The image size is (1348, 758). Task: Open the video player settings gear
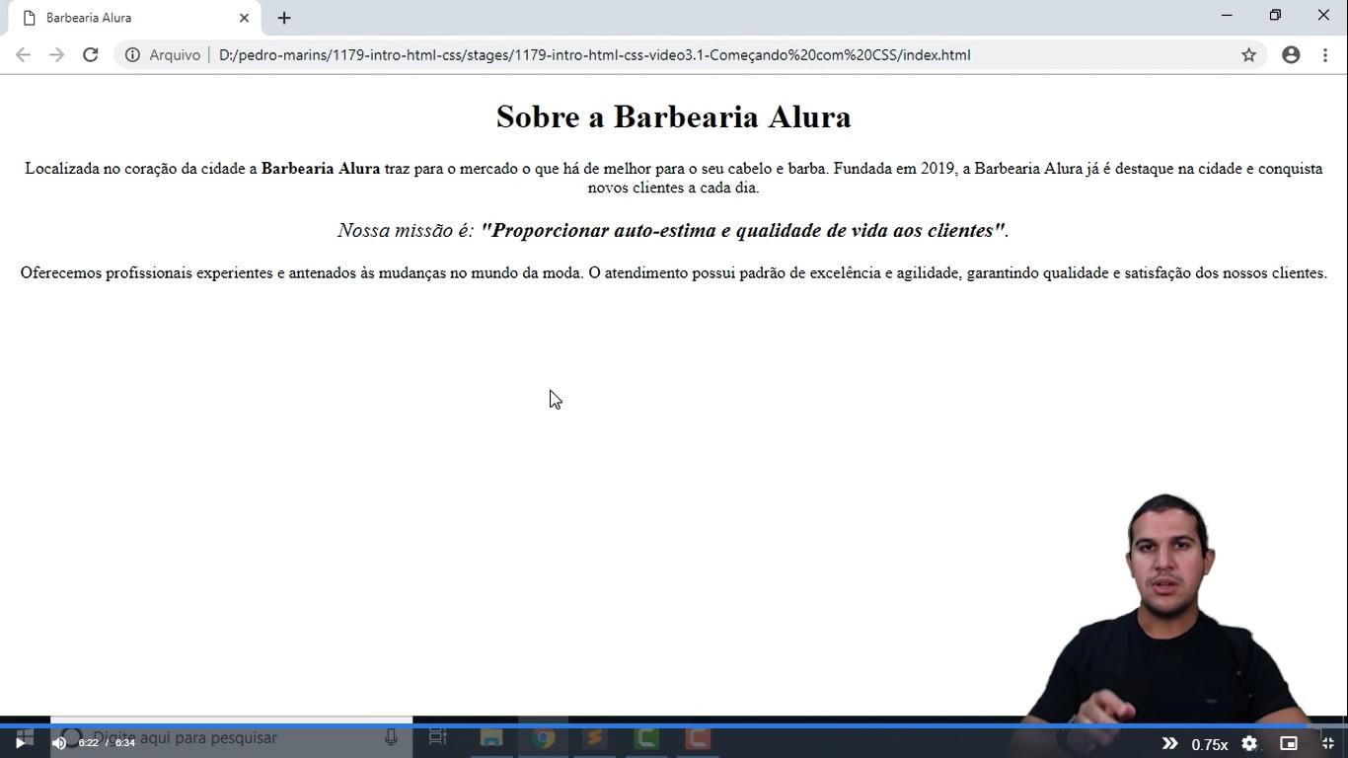pos(1249,743)
